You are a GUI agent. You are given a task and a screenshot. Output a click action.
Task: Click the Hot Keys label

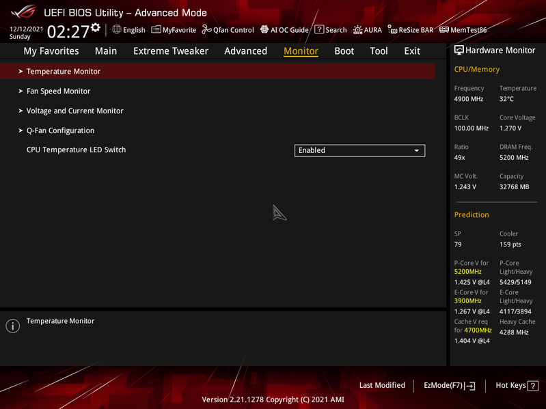(510, 385)
